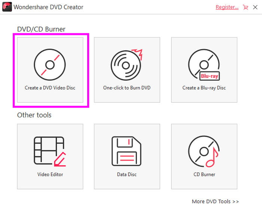This screenshot has width=262, height=210.
Task: Close the DVD Creator window
Action: pyautogui.click(x=255, y=7)
